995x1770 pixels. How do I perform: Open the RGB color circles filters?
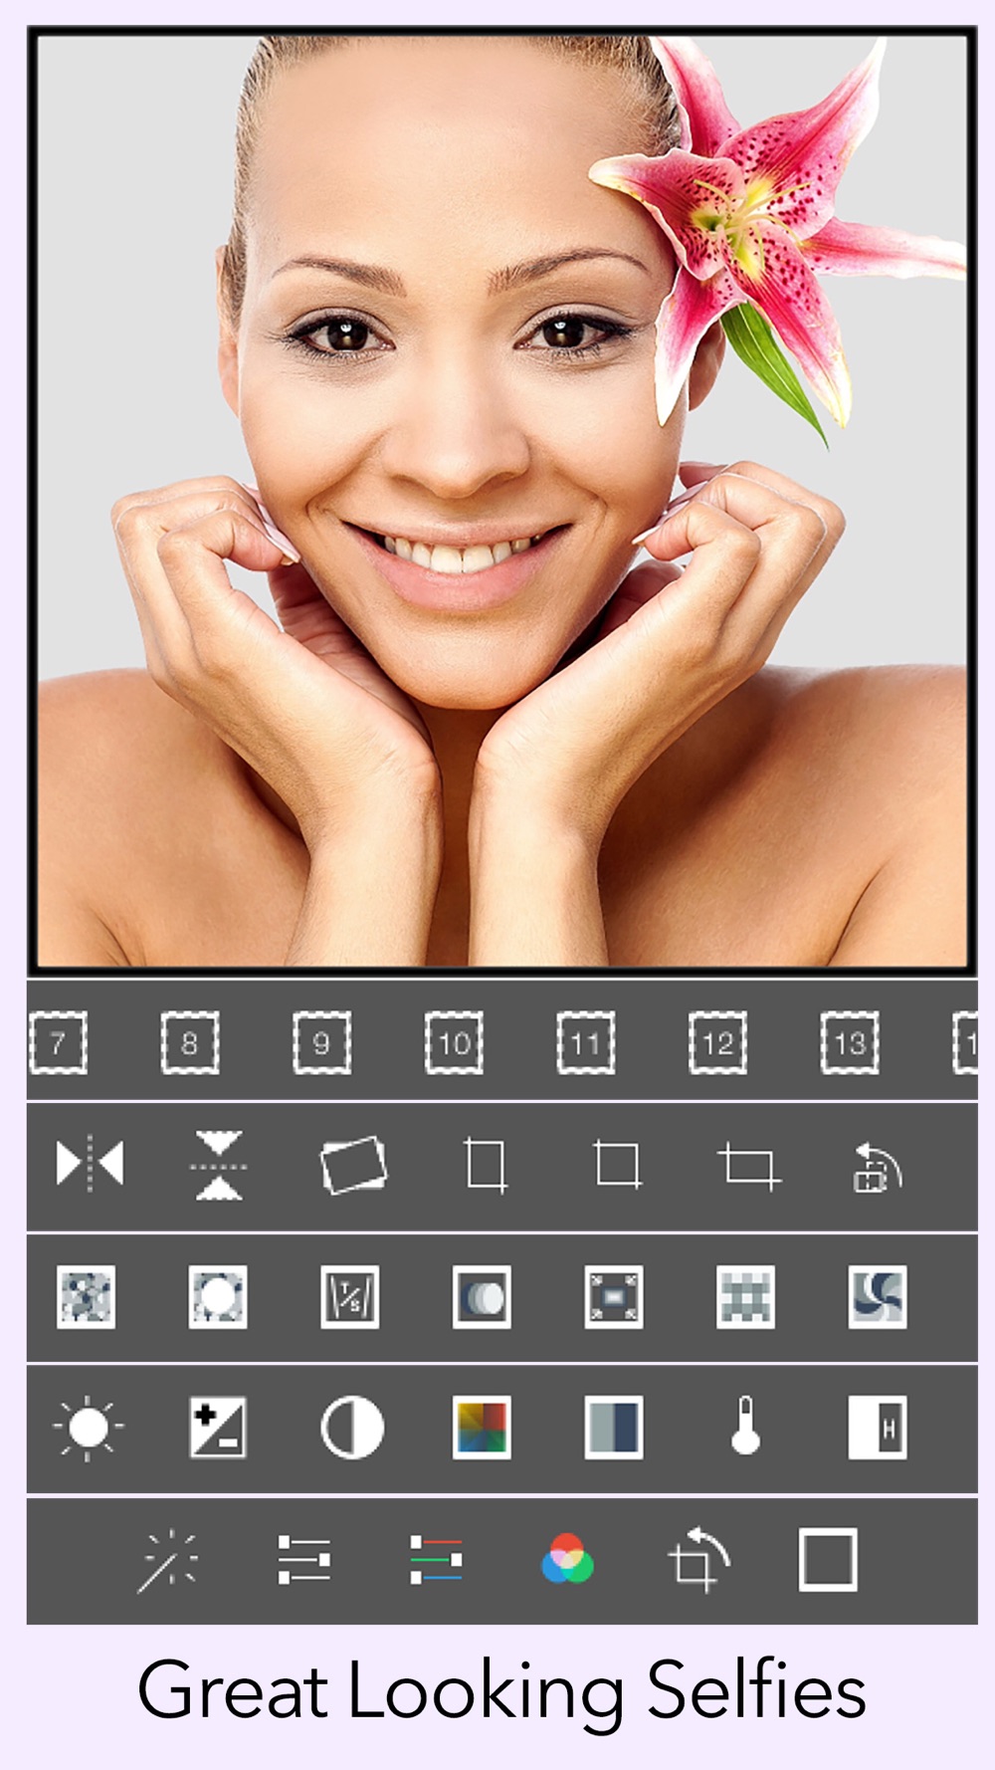pyautogui.click(x=567, y=1558)
